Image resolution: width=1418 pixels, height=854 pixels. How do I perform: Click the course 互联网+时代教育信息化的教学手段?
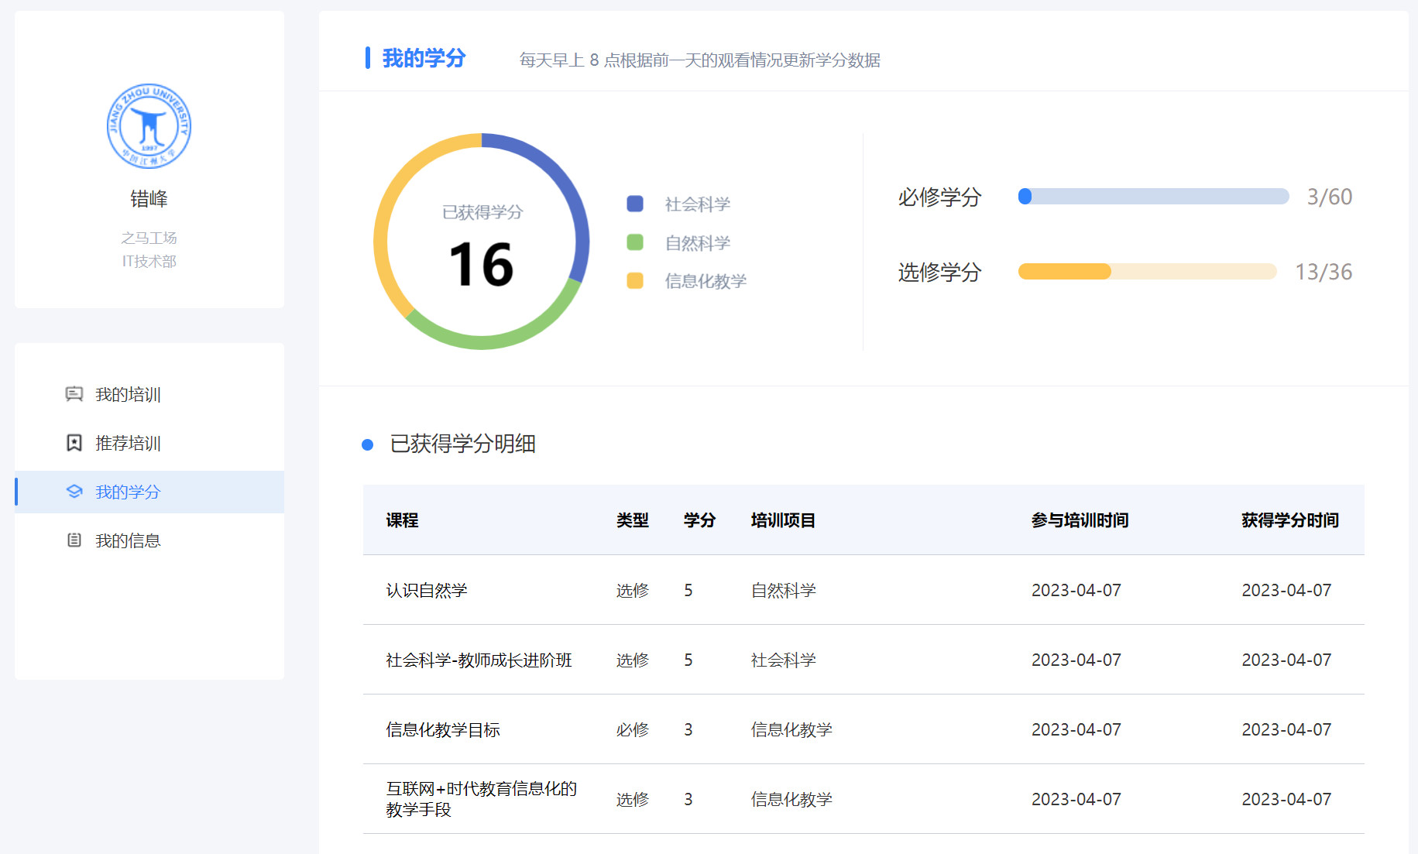click(x=482, y=799)
